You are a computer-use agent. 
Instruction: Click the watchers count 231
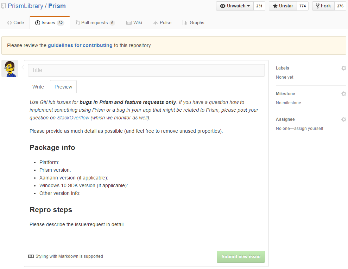tap(259, 6)
